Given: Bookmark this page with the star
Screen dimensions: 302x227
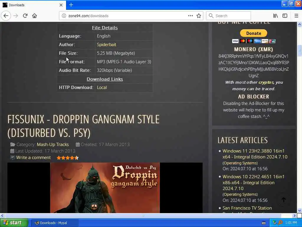Looking at the screenshot, I should click(x=199, y=16).
